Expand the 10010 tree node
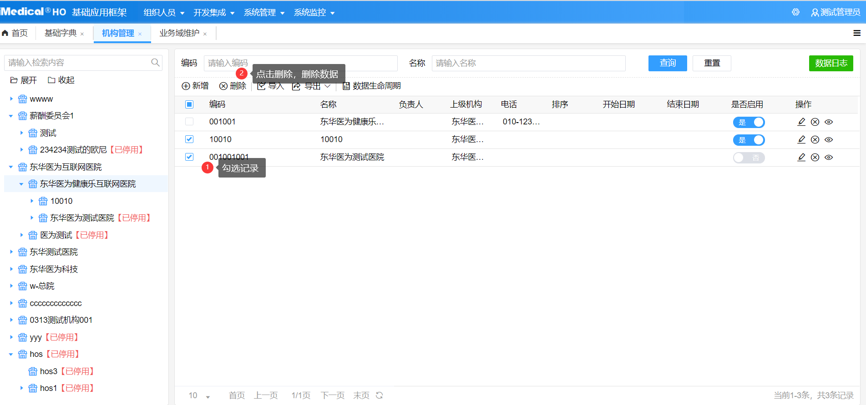Viewport: 866px width, 405px height. coord(31,201)
